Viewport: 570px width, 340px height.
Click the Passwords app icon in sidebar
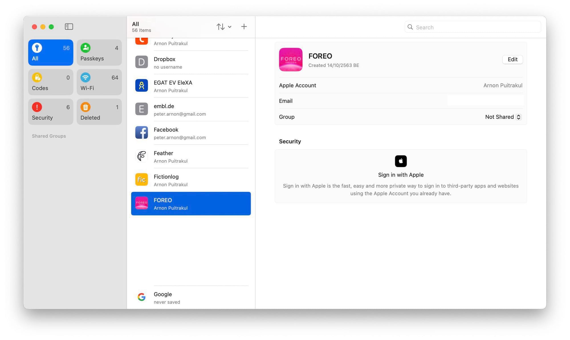[x=36, y=48]
